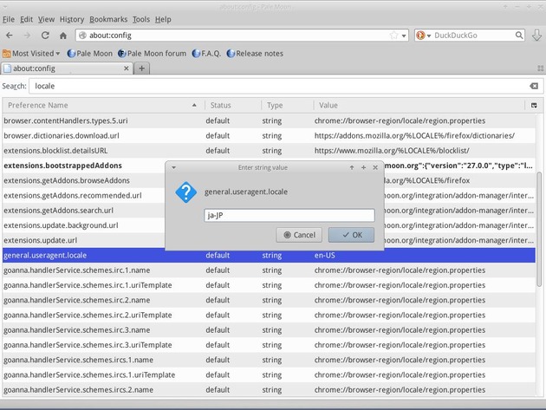The image size is (546, 410).
Task: Open a new tab with plus button
Action: pyautogui.click(x=142, y=68)
